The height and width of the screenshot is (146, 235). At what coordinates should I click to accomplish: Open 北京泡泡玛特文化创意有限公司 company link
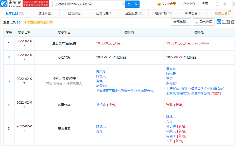(188, 94)
